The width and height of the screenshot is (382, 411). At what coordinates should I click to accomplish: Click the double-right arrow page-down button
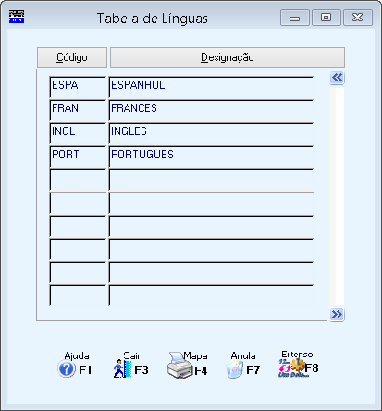coord(337,315)
